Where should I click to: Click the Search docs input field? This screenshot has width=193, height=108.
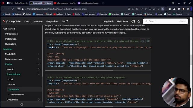tap(165, 21)
